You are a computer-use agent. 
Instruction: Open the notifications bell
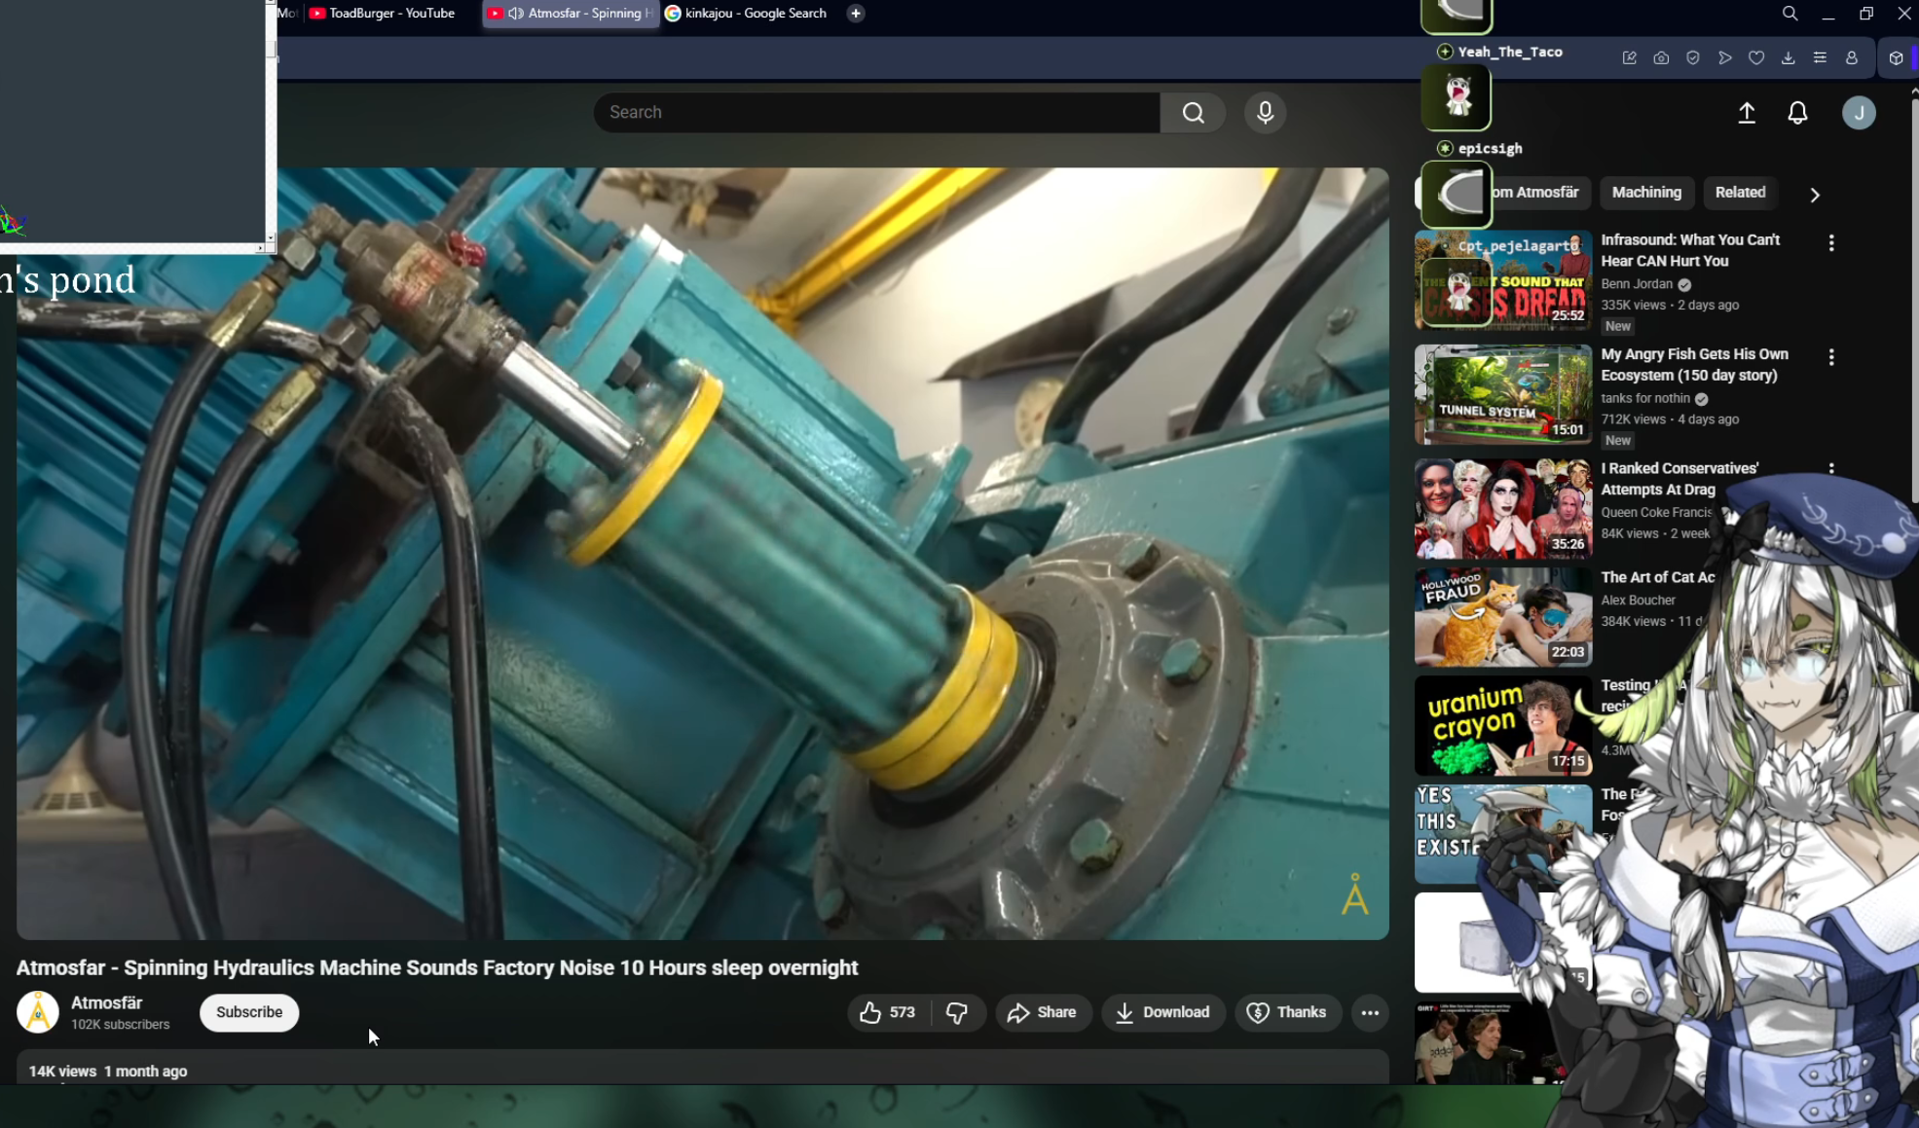pos(1797,113)
